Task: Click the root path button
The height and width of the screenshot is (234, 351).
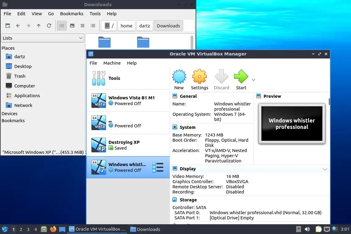Action: pyautogui.click(x=109, y=26)
